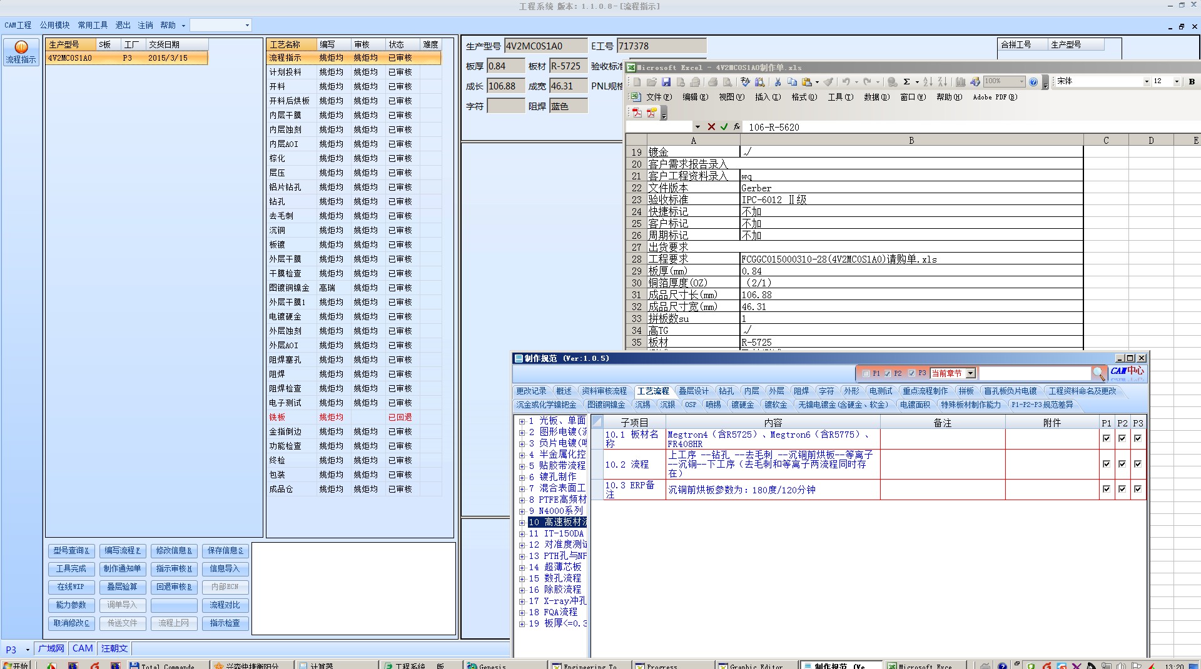Expand tree node 18 FQA流程
This screenshot has width=1201, height=669.
[x=522, y=613]
